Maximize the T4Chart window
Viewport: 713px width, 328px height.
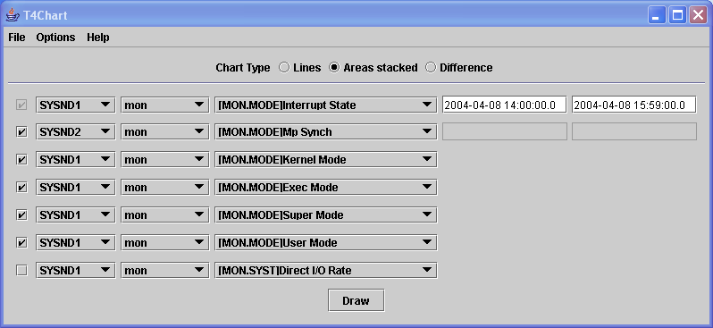tap(677, 15)
